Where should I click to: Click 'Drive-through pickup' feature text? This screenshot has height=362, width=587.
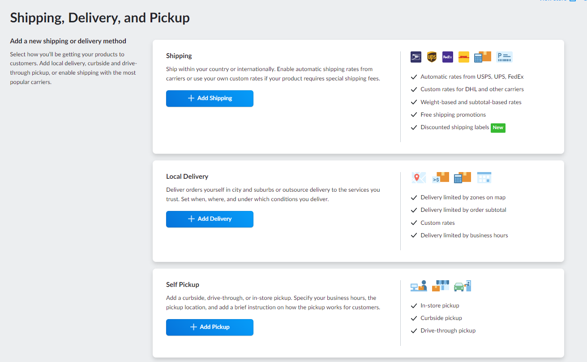(x=448, y=331)
